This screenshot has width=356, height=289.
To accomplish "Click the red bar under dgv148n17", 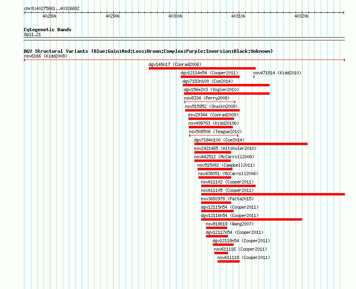I will click(x=202, y=68).
